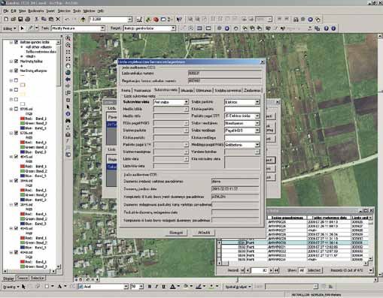Activate the Identify tool
Image resolution: width=383 pixels, height=298 pixels.
(68, 114)
